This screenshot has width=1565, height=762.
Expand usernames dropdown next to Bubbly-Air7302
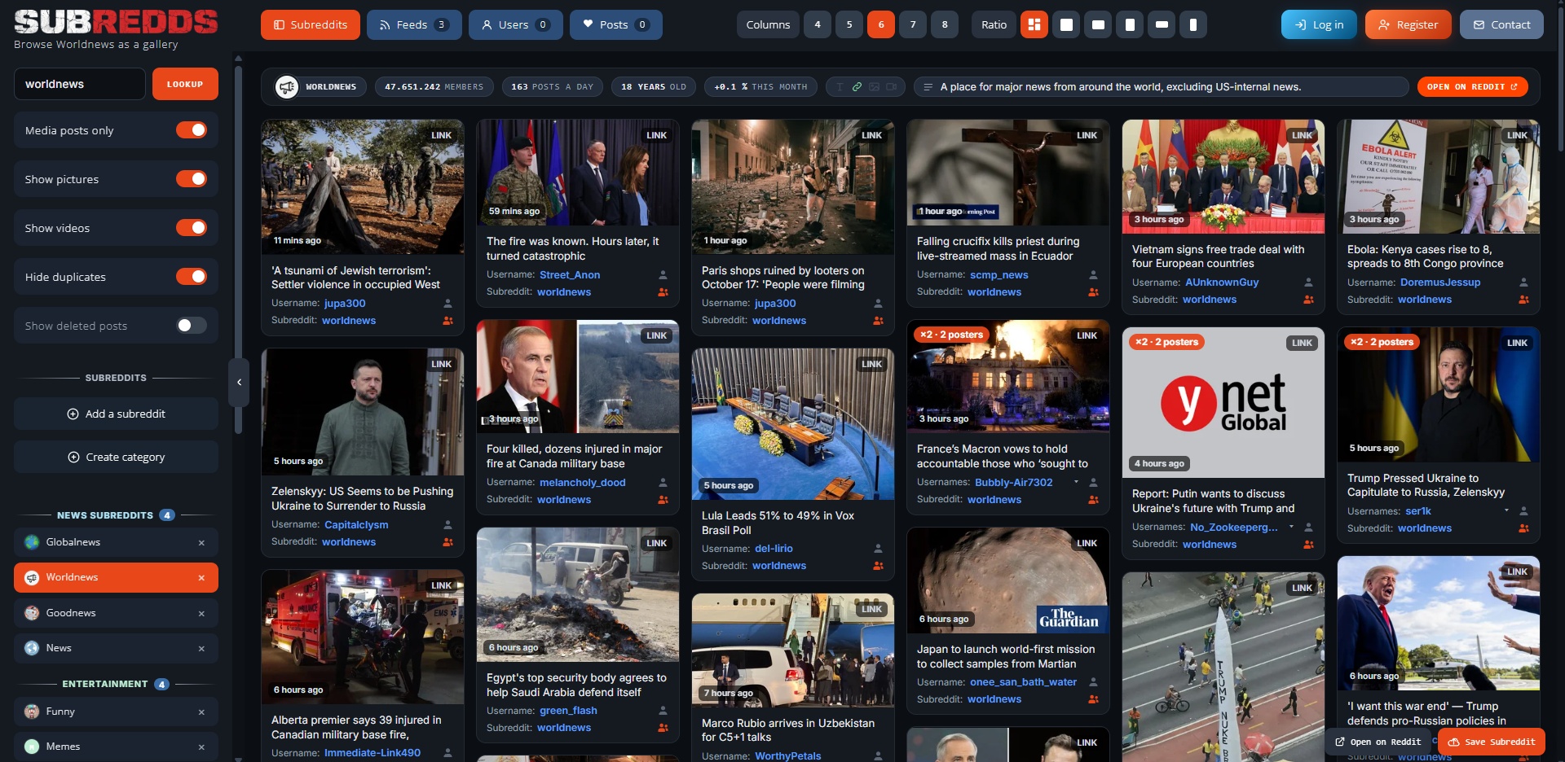tap(1076, 482)
